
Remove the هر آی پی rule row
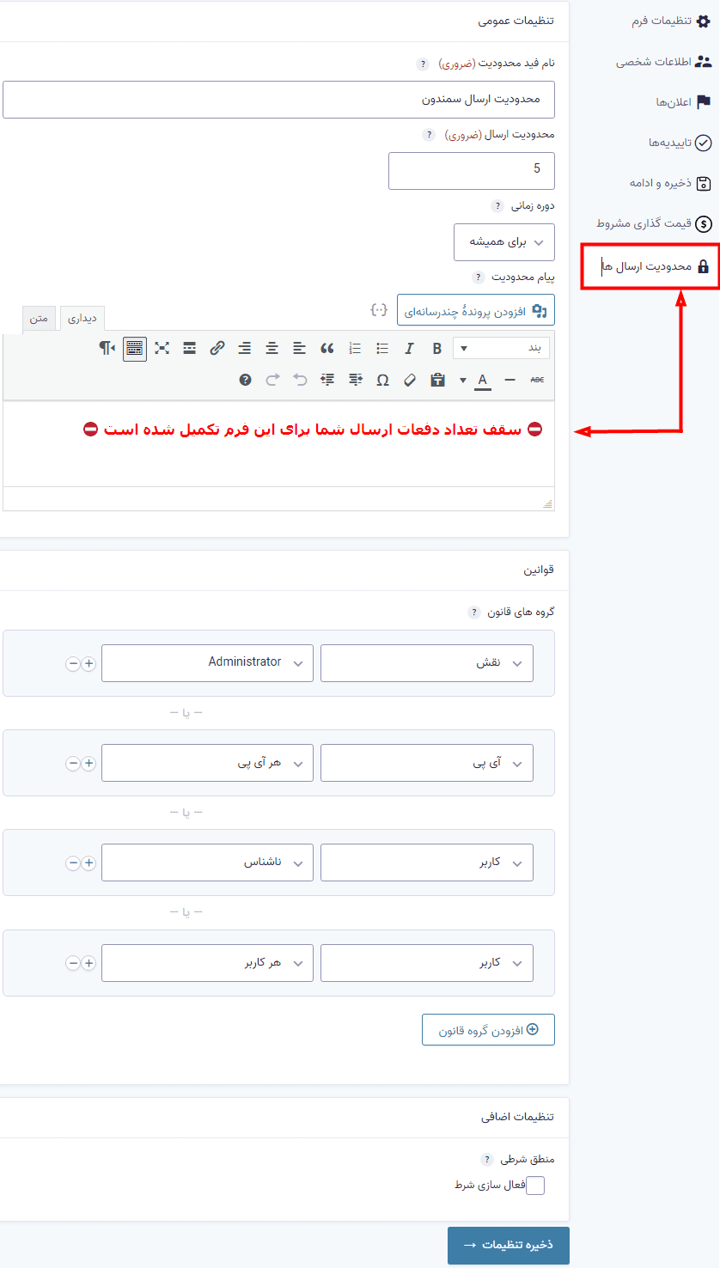click(x=73, y=764)
